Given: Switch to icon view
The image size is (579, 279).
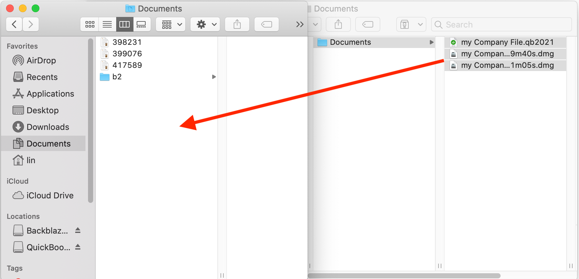Looking at the screenshot, I should point(90,24).
